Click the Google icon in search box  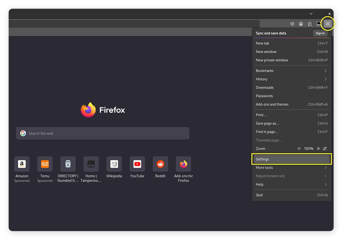23,133
